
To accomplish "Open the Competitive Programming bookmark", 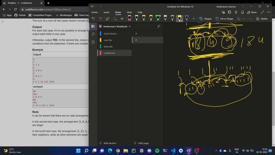I will click(x=40, y=15).
